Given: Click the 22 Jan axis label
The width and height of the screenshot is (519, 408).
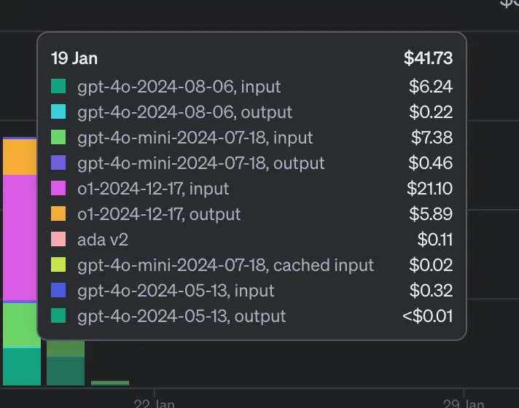Looking at the screenshot, I should pos(155,403).
